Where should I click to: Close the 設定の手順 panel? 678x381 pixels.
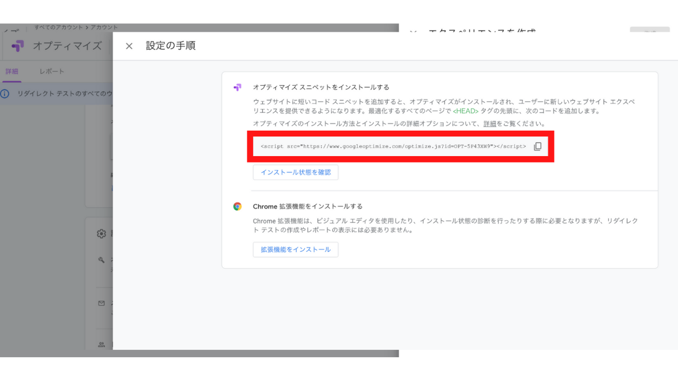[129, 46]
